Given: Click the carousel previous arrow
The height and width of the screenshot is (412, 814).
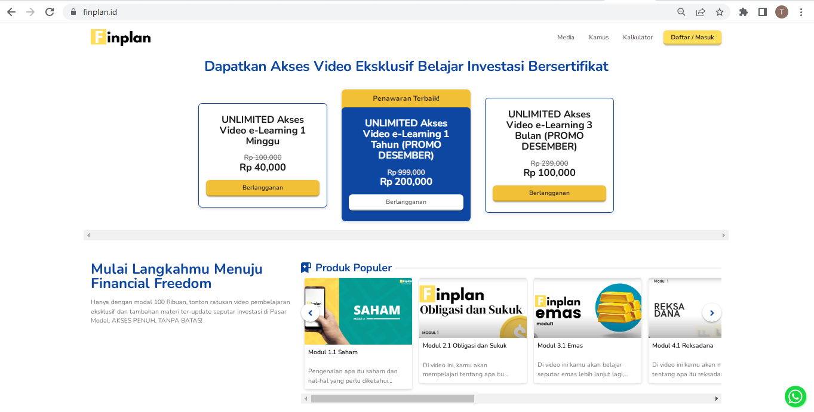Looking at the screenshot, I should point(311,312).
